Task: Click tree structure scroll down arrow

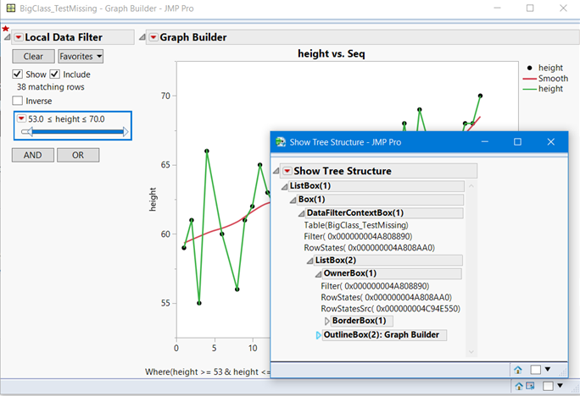Action: pos(471,352)
